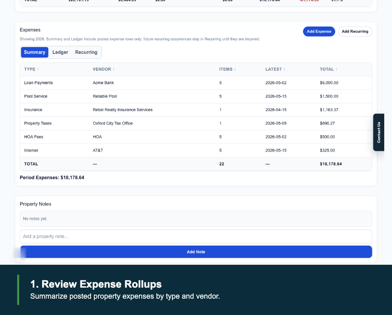Image resolution: width=392 pixels, height=315 pixels.
Task: Click the Insurance type cell
Action: (33, 110)
